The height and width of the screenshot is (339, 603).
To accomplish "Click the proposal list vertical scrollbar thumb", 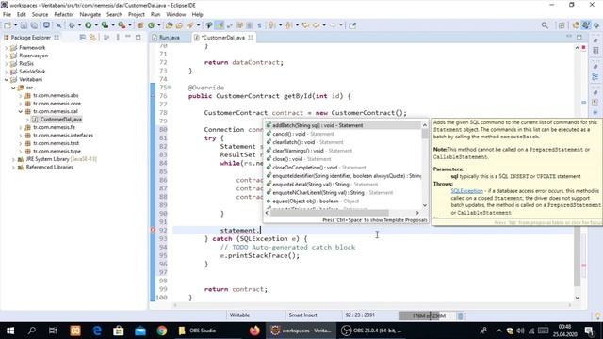I will coord(425,134).
